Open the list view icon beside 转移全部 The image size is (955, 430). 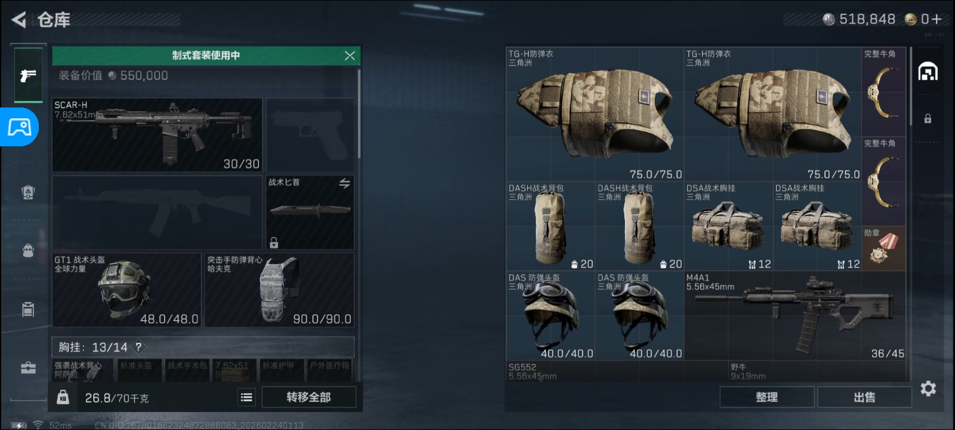pos(247,397)
